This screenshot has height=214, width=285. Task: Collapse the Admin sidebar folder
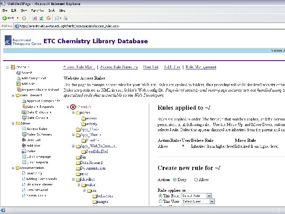pos(13,123)
